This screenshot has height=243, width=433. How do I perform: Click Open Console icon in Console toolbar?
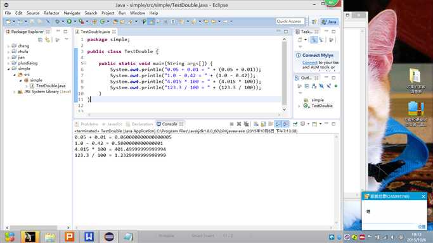(314, 124)
